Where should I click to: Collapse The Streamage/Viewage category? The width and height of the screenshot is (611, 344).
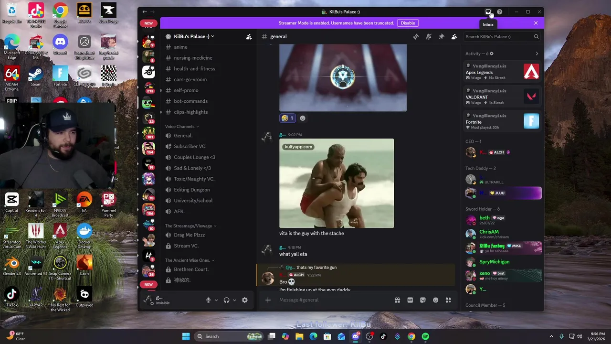click(191, 226)
